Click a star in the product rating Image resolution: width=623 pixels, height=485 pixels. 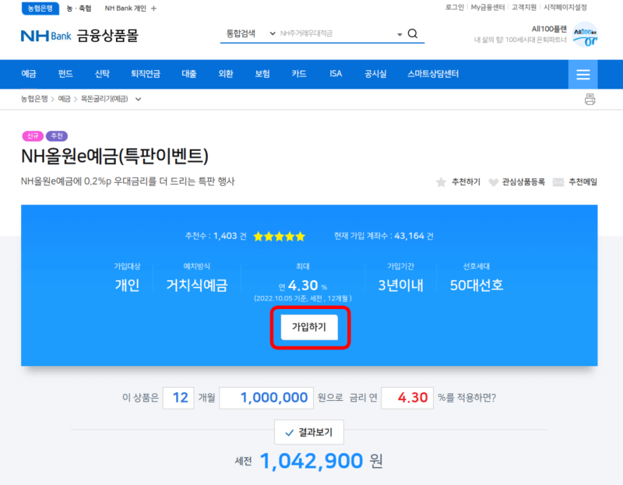pos(279,237)
